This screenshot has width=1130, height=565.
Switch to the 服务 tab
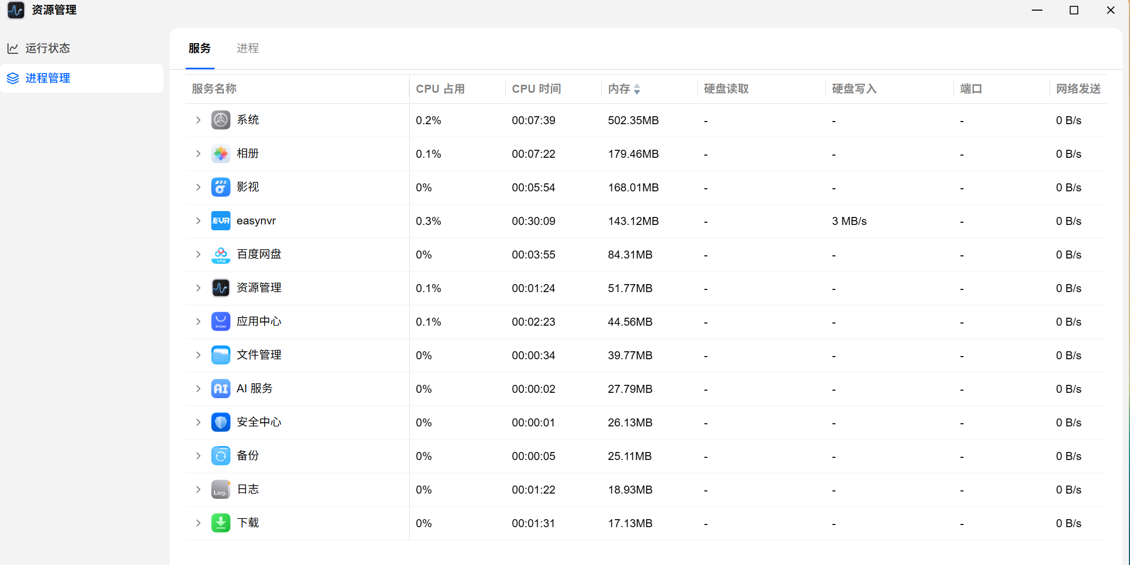click(x=200, y=49)
